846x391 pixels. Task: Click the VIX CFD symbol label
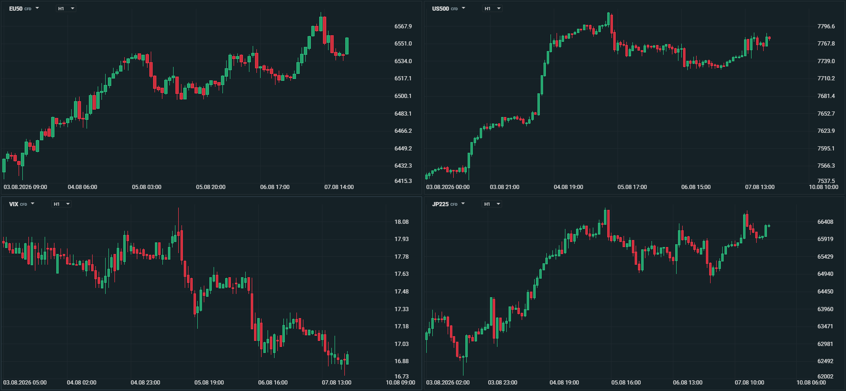pyautogui.click(x=18, y=204)
